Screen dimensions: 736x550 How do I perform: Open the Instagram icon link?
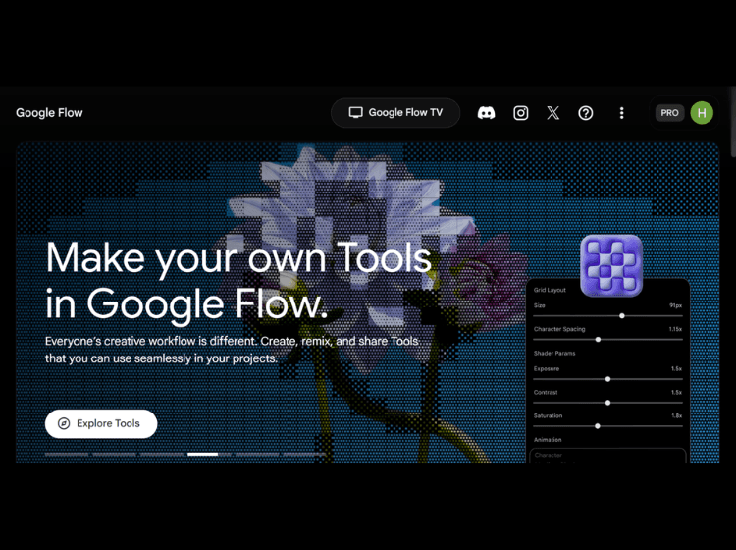pyautogui.click(x=520, y=113)
